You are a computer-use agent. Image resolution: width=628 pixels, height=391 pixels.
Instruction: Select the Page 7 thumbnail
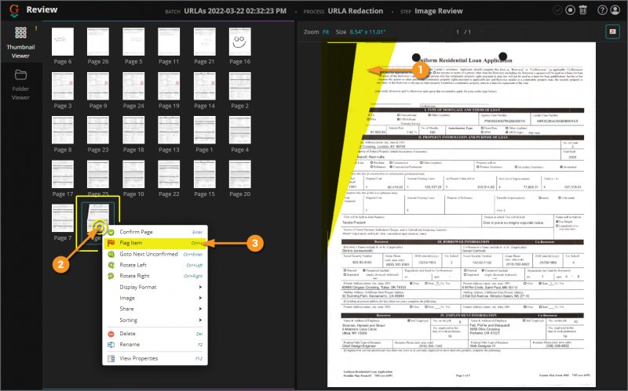[x=63, y=219]
